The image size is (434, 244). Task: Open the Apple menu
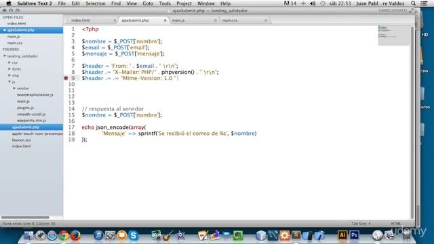pos(9,3)
